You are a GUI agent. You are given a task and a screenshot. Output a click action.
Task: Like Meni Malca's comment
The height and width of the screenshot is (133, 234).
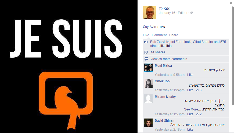190,75
